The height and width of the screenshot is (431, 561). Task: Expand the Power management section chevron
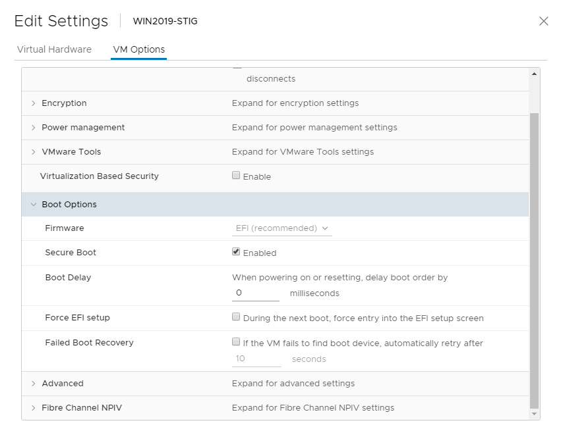pos(33,128)
